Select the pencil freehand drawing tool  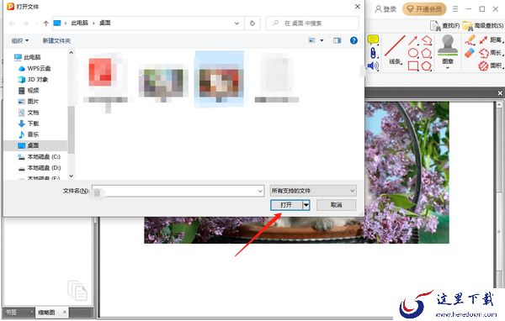[x=470, y=39]
